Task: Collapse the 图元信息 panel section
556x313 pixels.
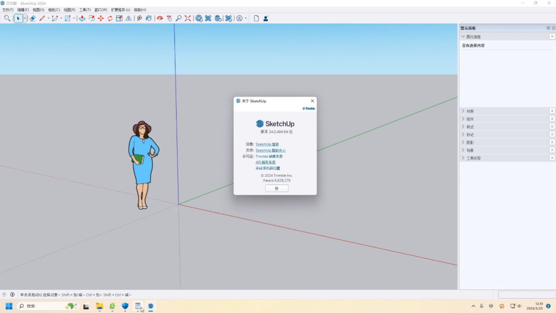Action: coord(463,37)
